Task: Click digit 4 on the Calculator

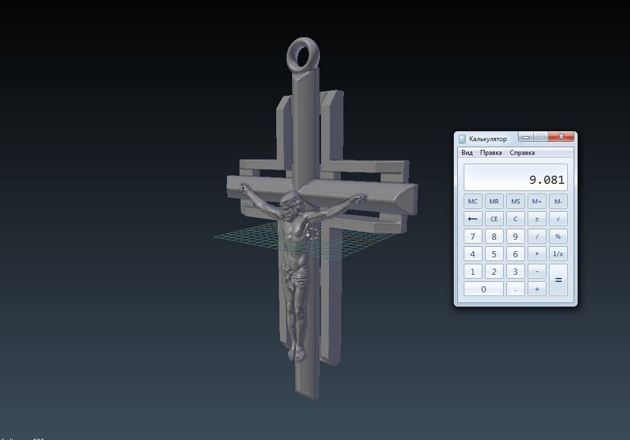Action: point(472,254)
